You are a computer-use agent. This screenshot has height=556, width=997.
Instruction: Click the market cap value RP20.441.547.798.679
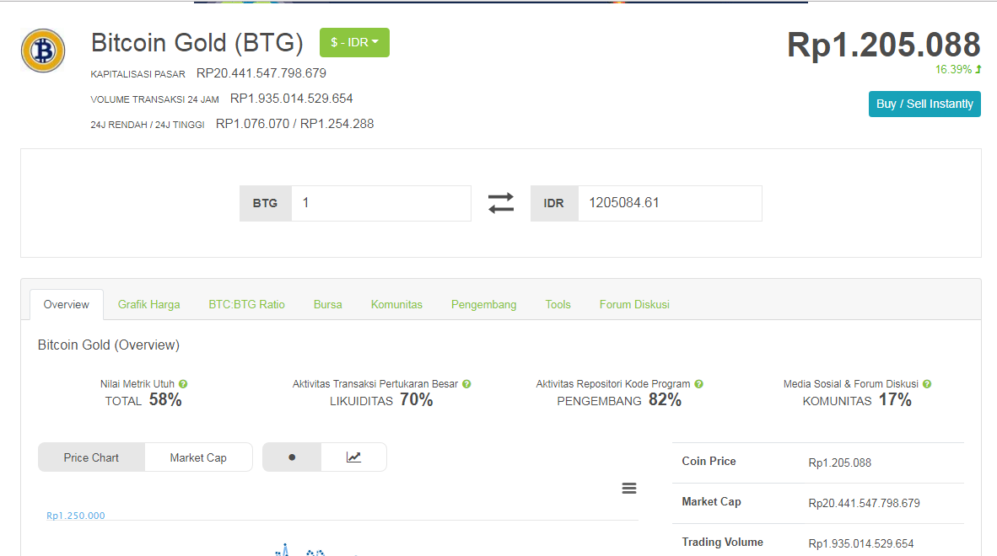tap(261, 73)
